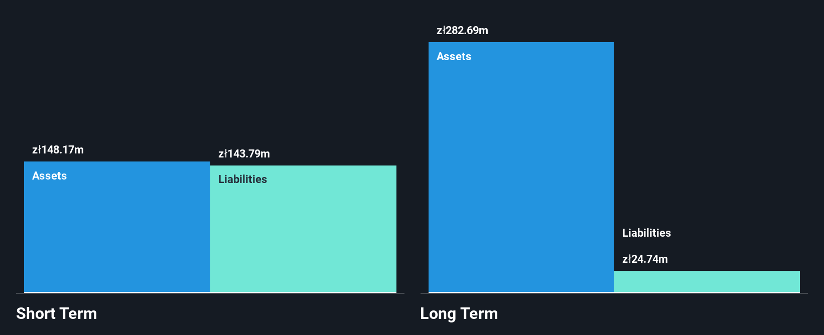Image resolution: width=824 pixels, height=335 pixels.
Task: Click the Long Term heading
Action: point(459,313)
